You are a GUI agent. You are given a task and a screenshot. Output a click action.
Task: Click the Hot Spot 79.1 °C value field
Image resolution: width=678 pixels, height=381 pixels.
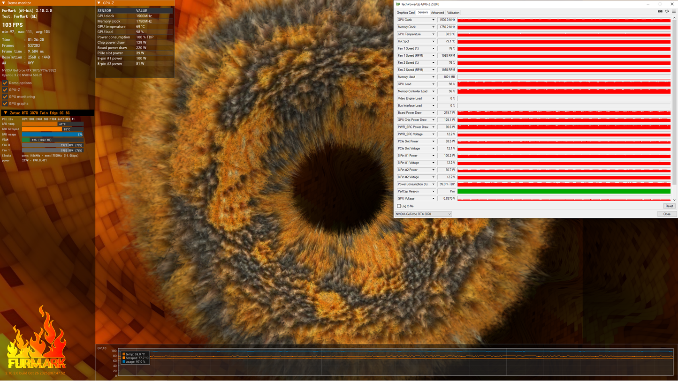(x=447, y=41)
